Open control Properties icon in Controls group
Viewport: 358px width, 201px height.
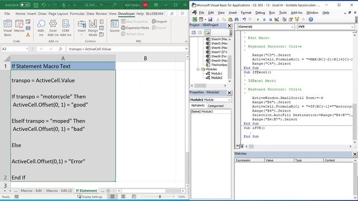(x=102, y=22)
